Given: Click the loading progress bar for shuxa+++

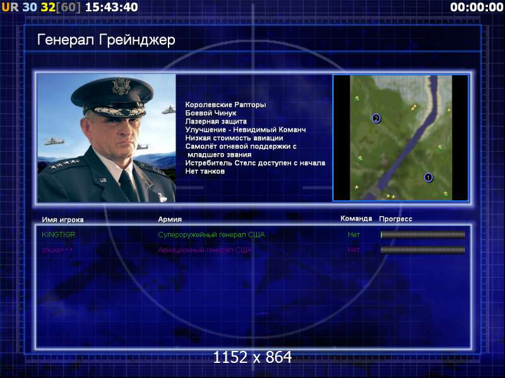Looking at the screenshot, I should (x=422, y=249).
